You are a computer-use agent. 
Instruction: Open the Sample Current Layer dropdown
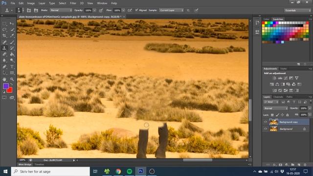coord(171,10)
